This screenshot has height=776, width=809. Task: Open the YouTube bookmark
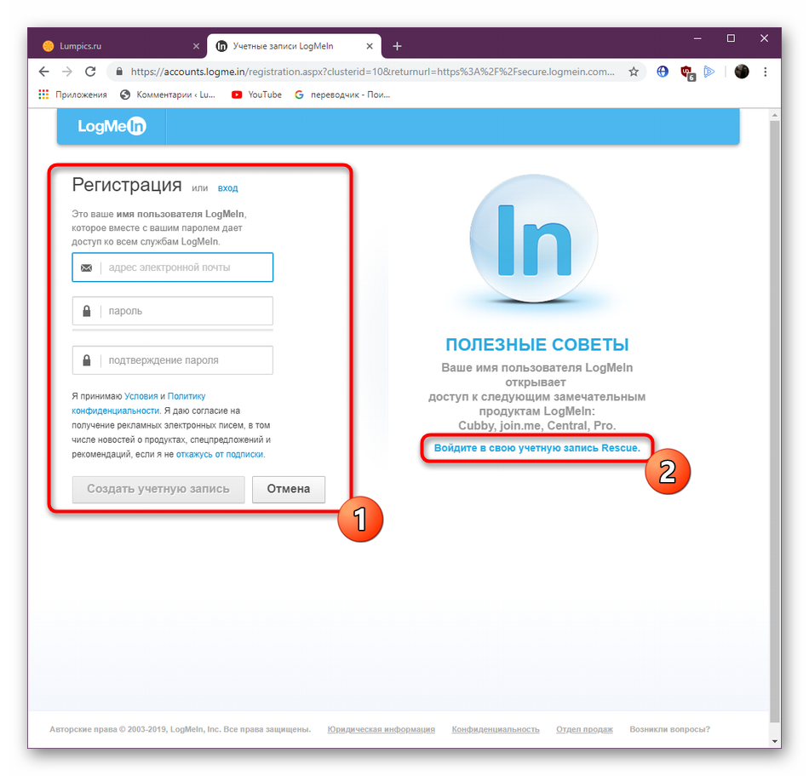click(256, 95)
